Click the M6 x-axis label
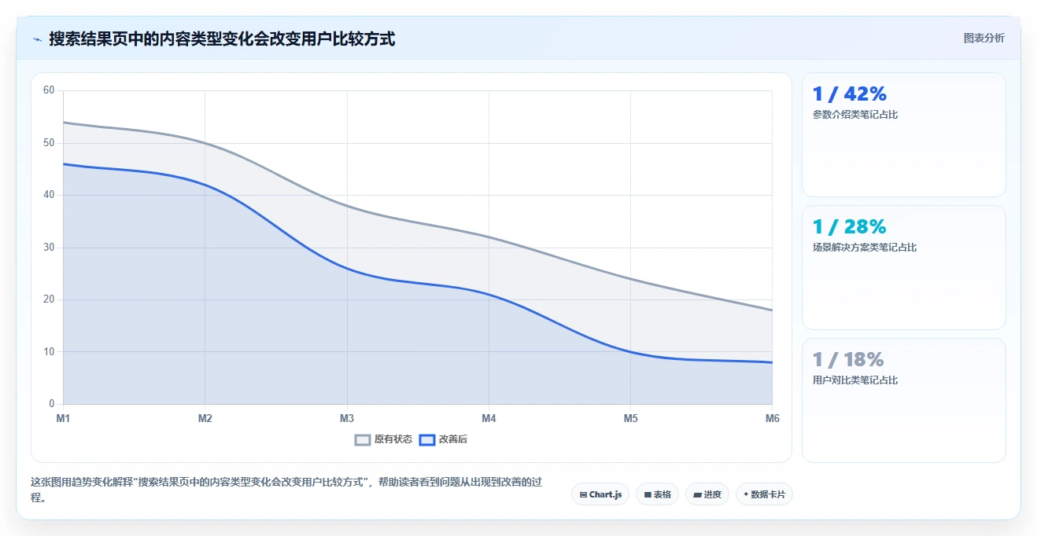This screenshot has width=1037, height=536. click(x=772, y=418)
